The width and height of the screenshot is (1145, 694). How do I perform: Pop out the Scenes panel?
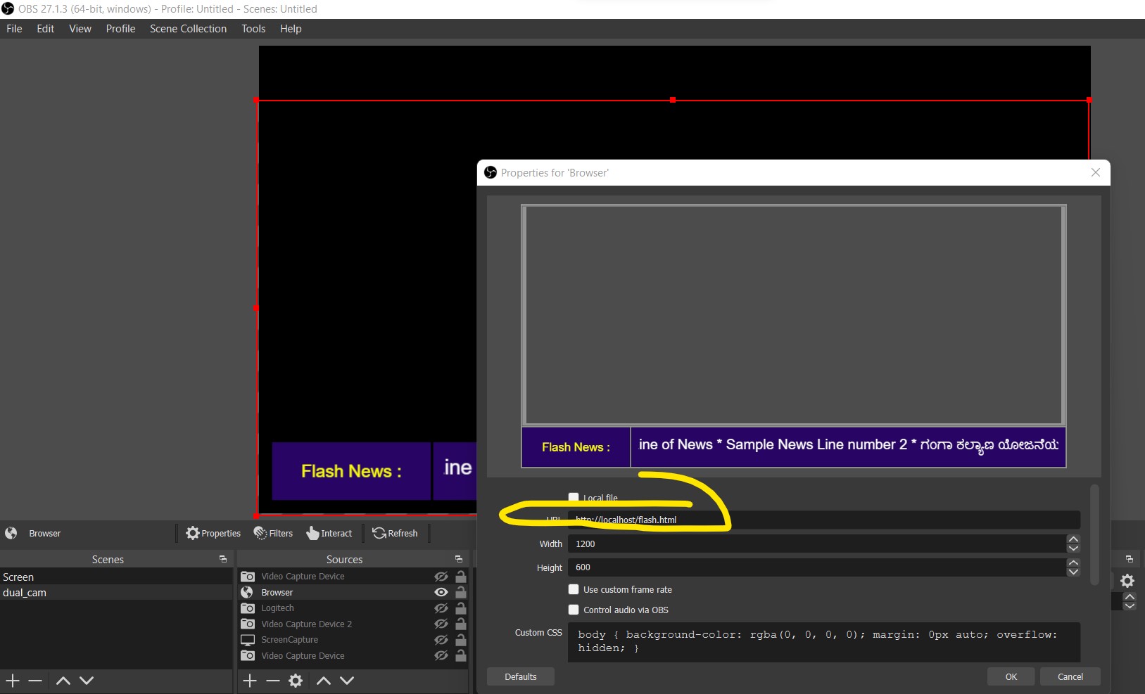tap(222, 559)
